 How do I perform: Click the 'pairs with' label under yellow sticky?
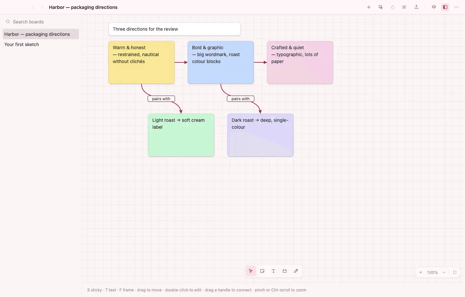coord(161,99)
